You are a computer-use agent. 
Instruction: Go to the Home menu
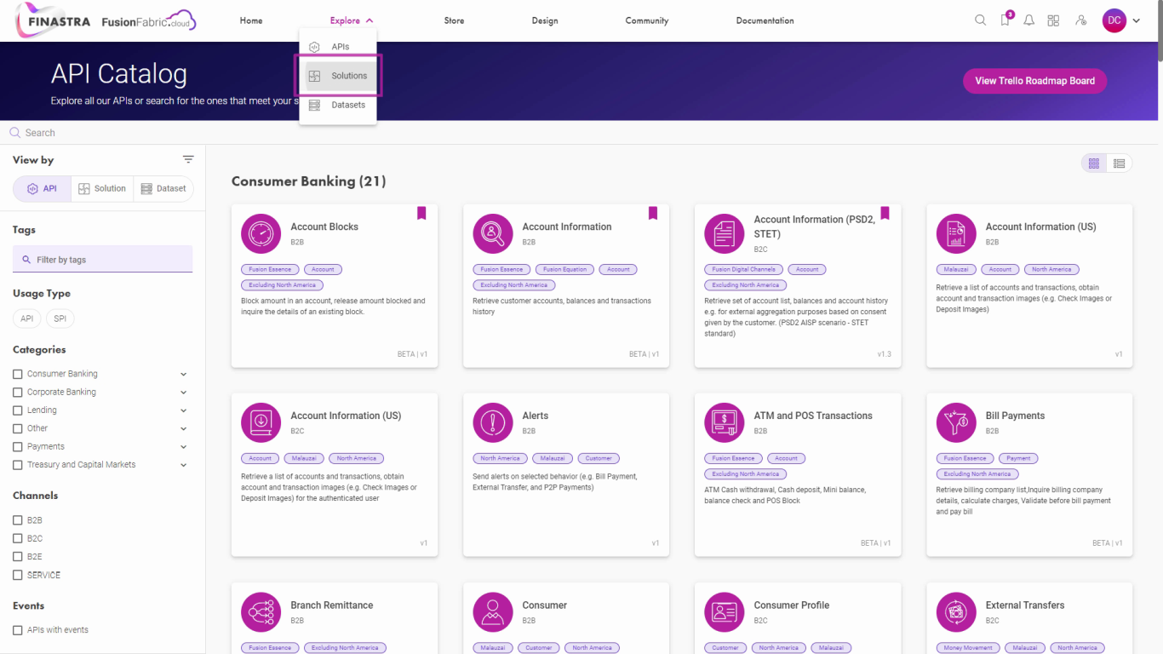pos(251,20)
